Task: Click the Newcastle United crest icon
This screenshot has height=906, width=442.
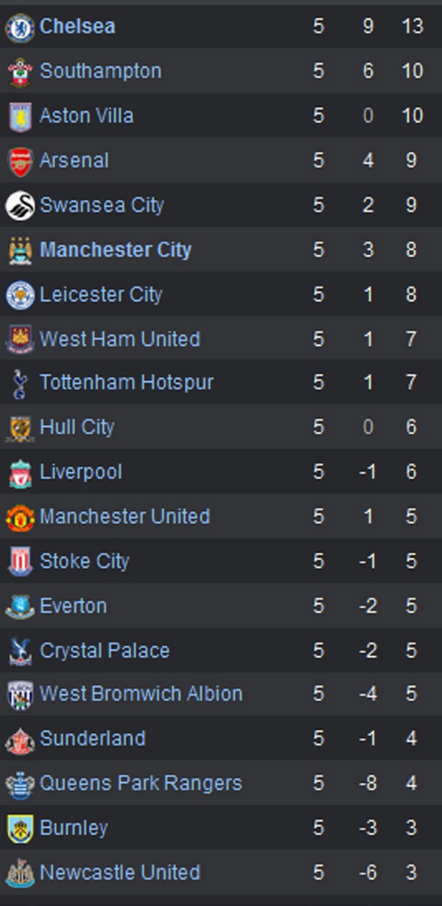Action: (20, 873)
